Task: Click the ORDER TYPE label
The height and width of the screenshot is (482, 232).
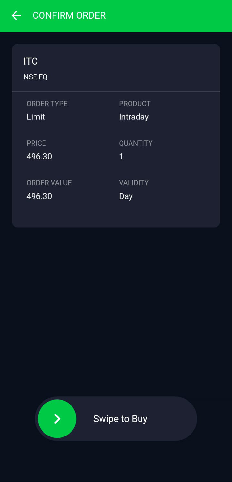Action: [47, 104]
